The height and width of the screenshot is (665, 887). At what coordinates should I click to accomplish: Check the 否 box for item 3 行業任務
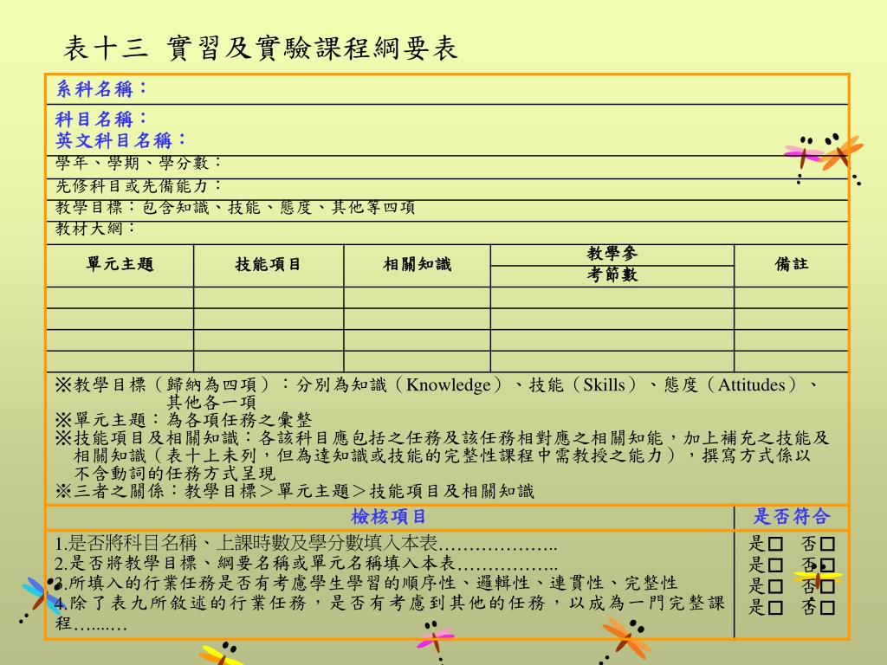pos(827,586)
